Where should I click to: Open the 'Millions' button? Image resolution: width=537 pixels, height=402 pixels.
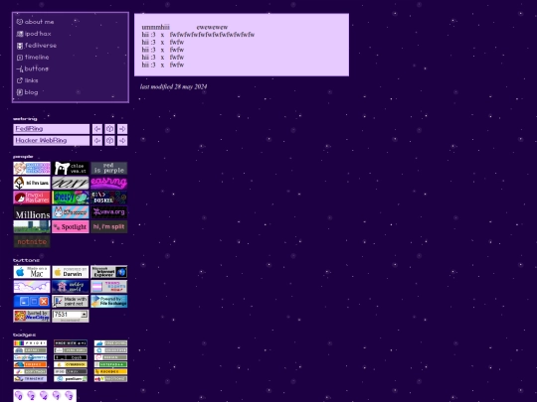tap(32, 212)
